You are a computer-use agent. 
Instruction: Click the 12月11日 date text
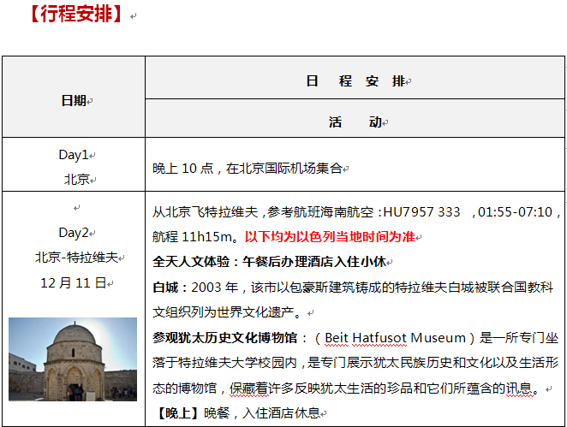[74, 282]
